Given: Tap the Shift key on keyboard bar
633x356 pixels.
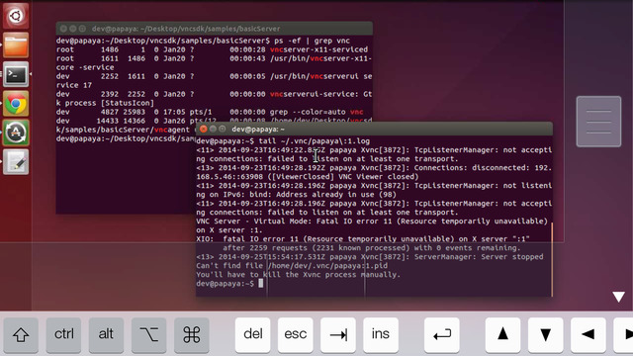Looking at the screenshot, I should tap(21, 334).
